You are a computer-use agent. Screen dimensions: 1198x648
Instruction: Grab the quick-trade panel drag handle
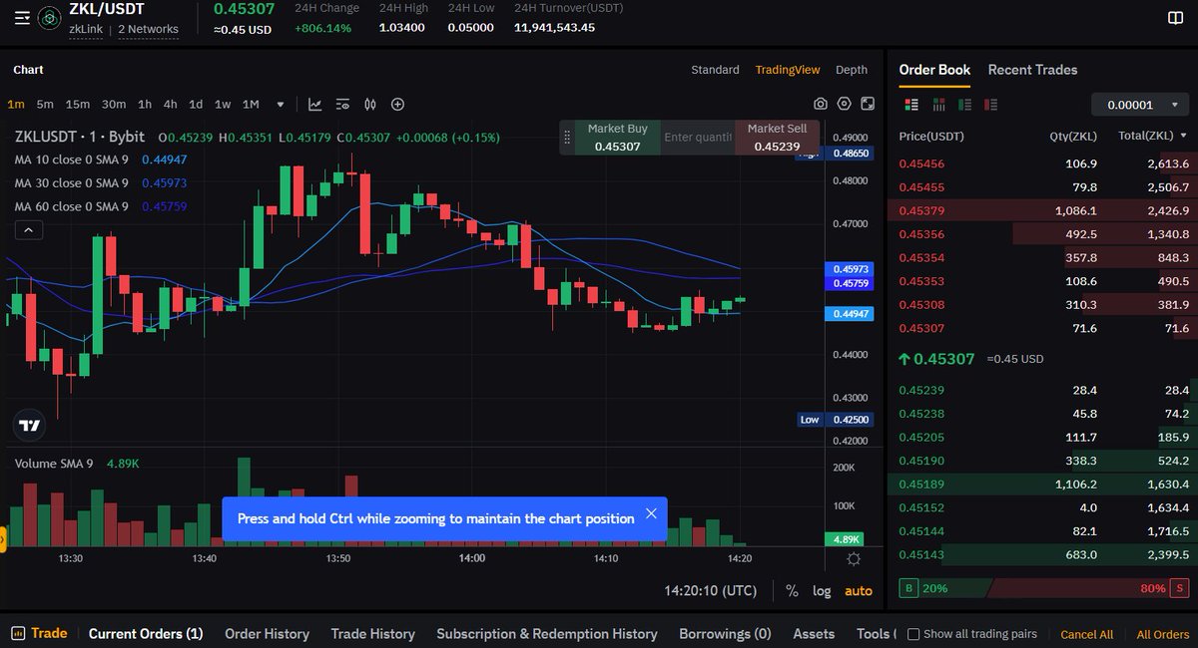[x=566, y=138]
